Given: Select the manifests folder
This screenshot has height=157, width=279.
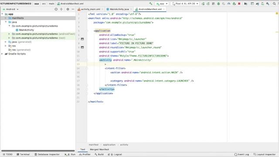Looking at the screenshot, I should (17, 18).
